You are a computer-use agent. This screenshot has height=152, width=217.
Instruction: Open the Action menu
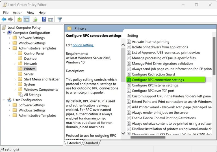pyautogui.click(x=18, y=13)
